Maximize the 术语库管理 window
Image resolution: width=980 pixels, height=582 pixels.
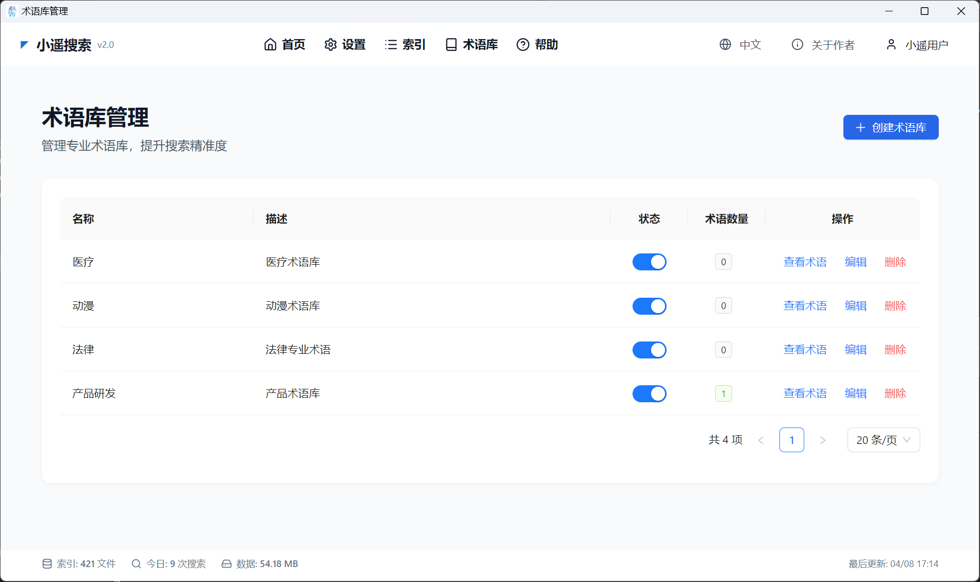924,11
